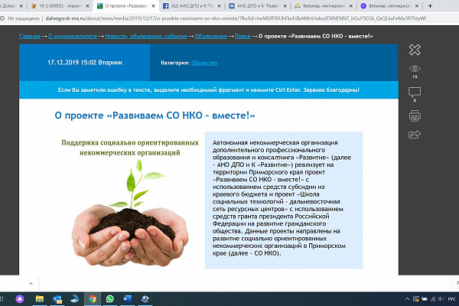Screen dimensions: 459x306
Task: Share the article using share arrow icon
Action: 415,134
